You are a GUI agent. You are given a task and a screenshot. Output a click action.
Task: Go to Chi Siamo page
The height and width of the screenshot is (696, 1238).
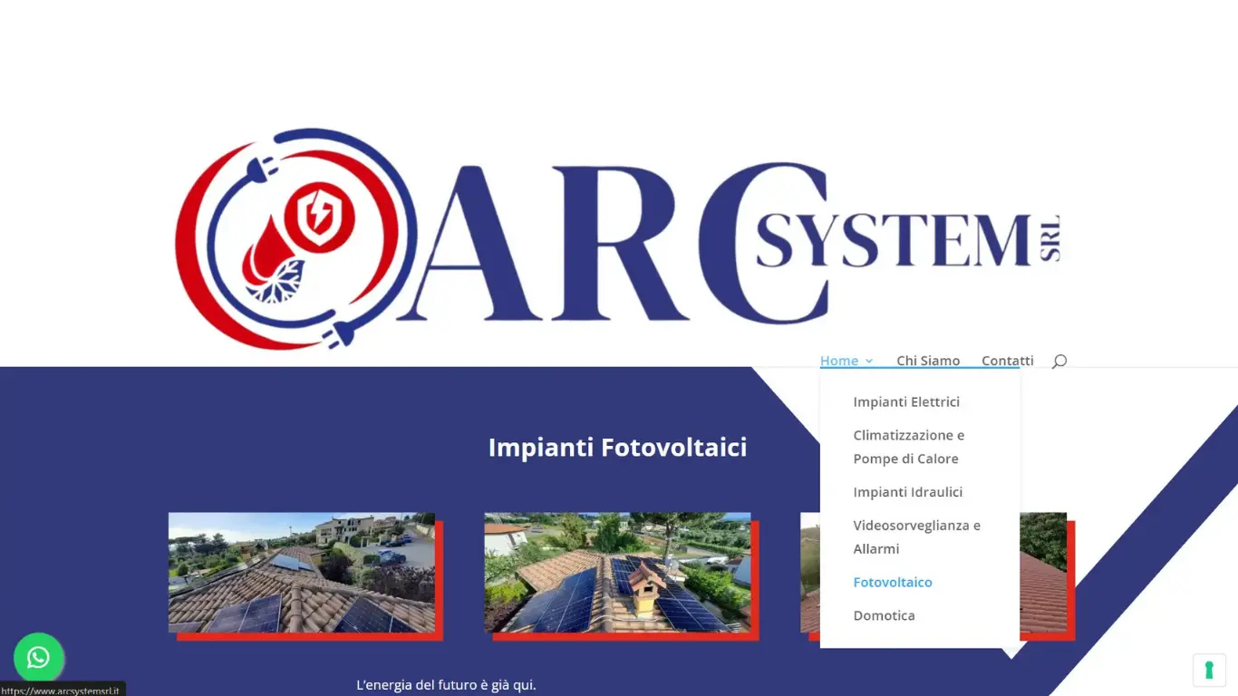928,361
